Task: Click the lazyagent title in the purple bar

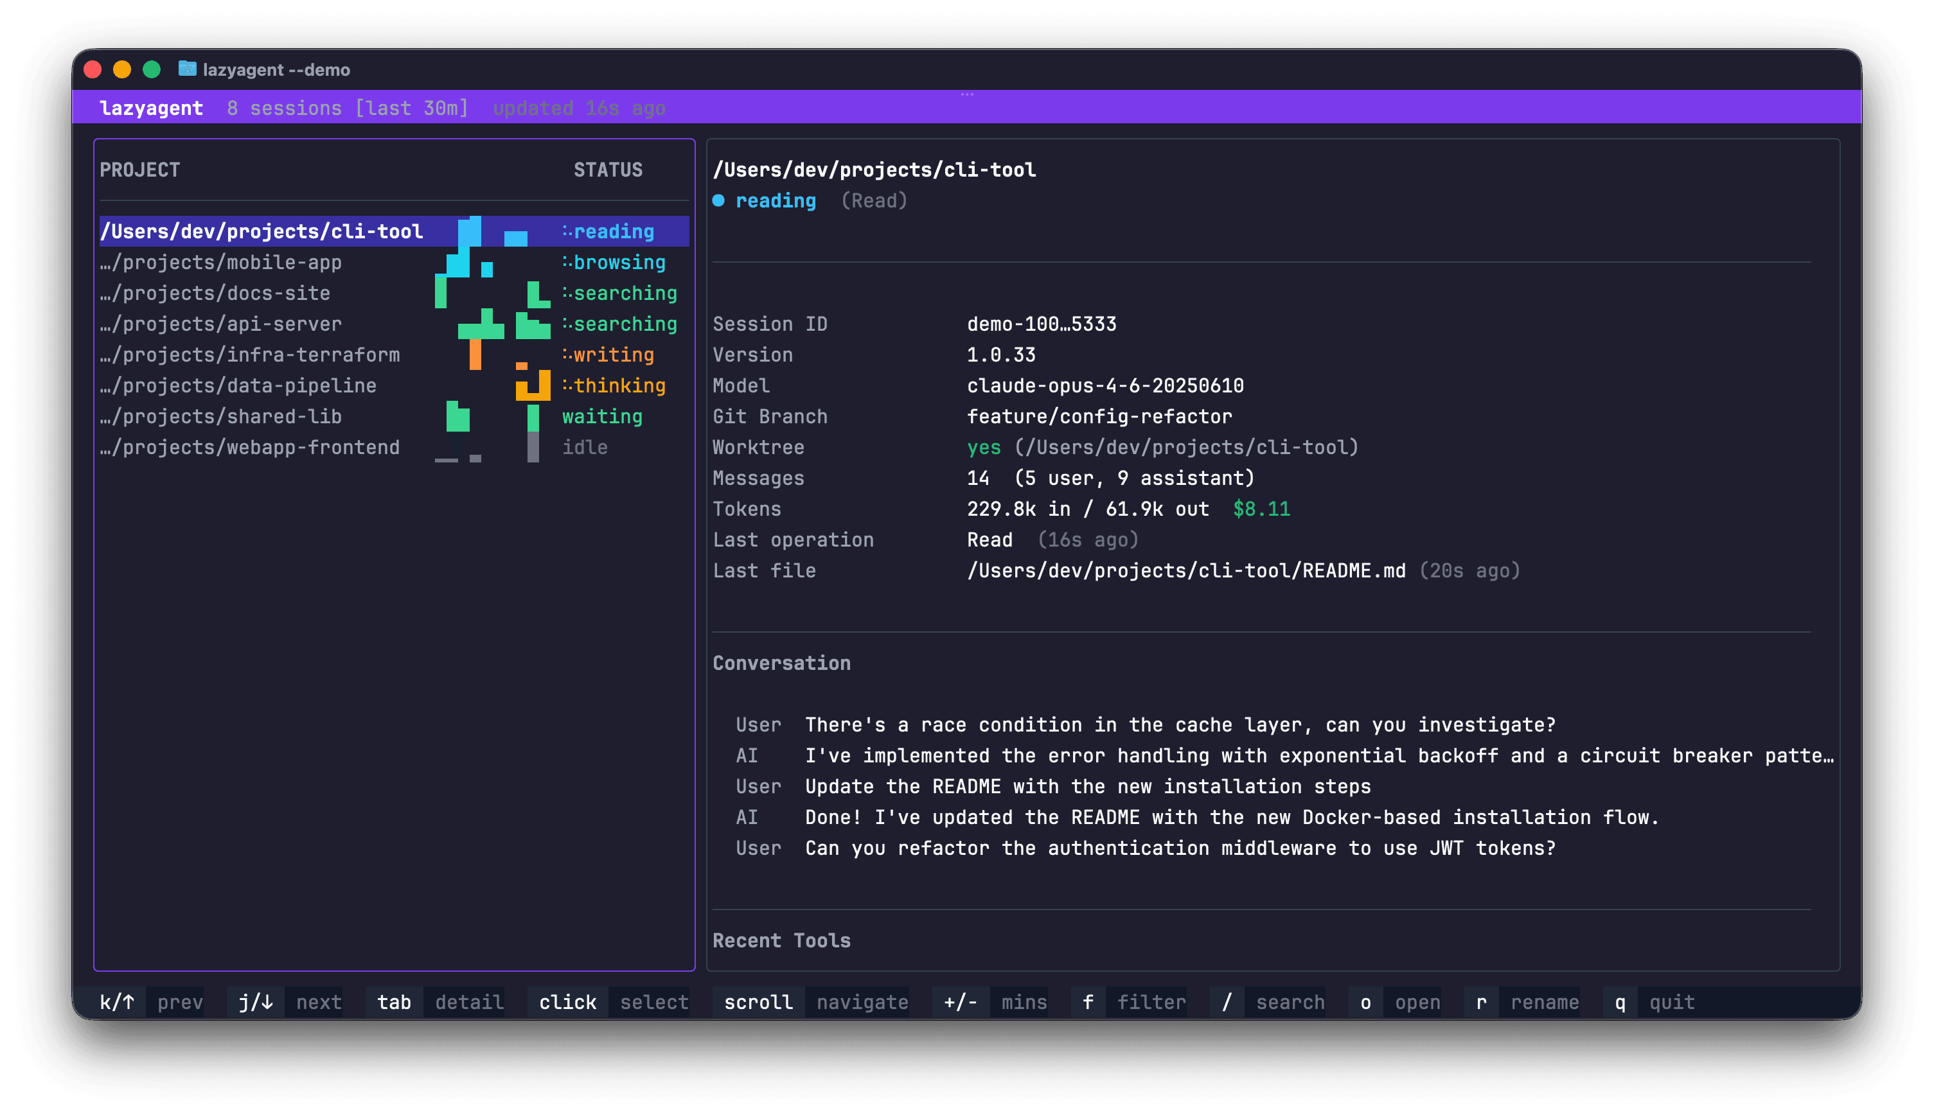Action: (x=152, y=108)
